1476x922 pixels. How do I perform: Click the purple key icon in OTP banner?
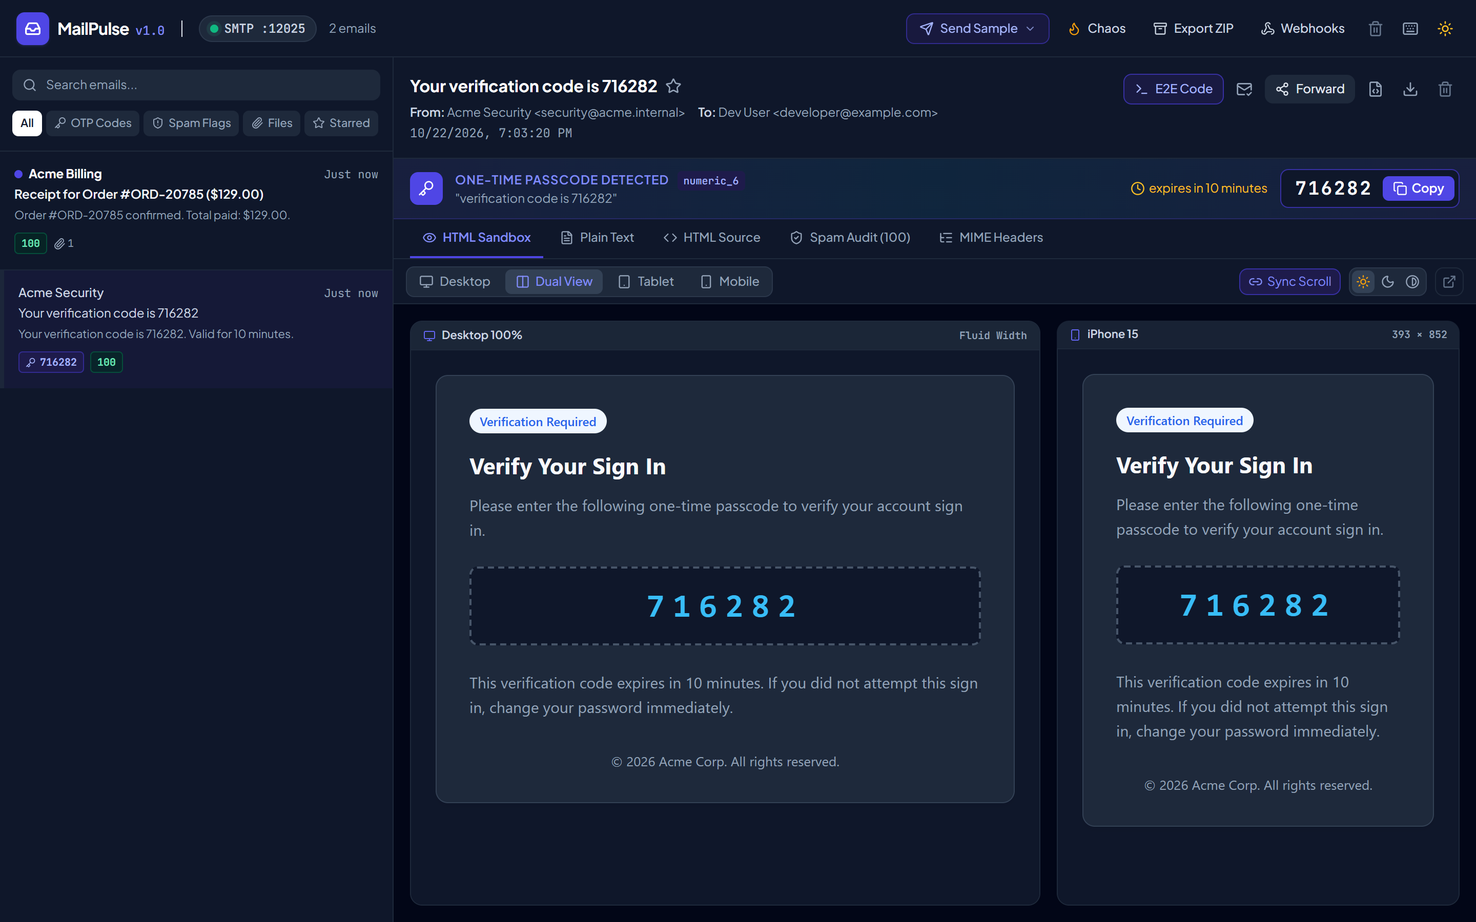pyautogui.click(x=426, y=188)
